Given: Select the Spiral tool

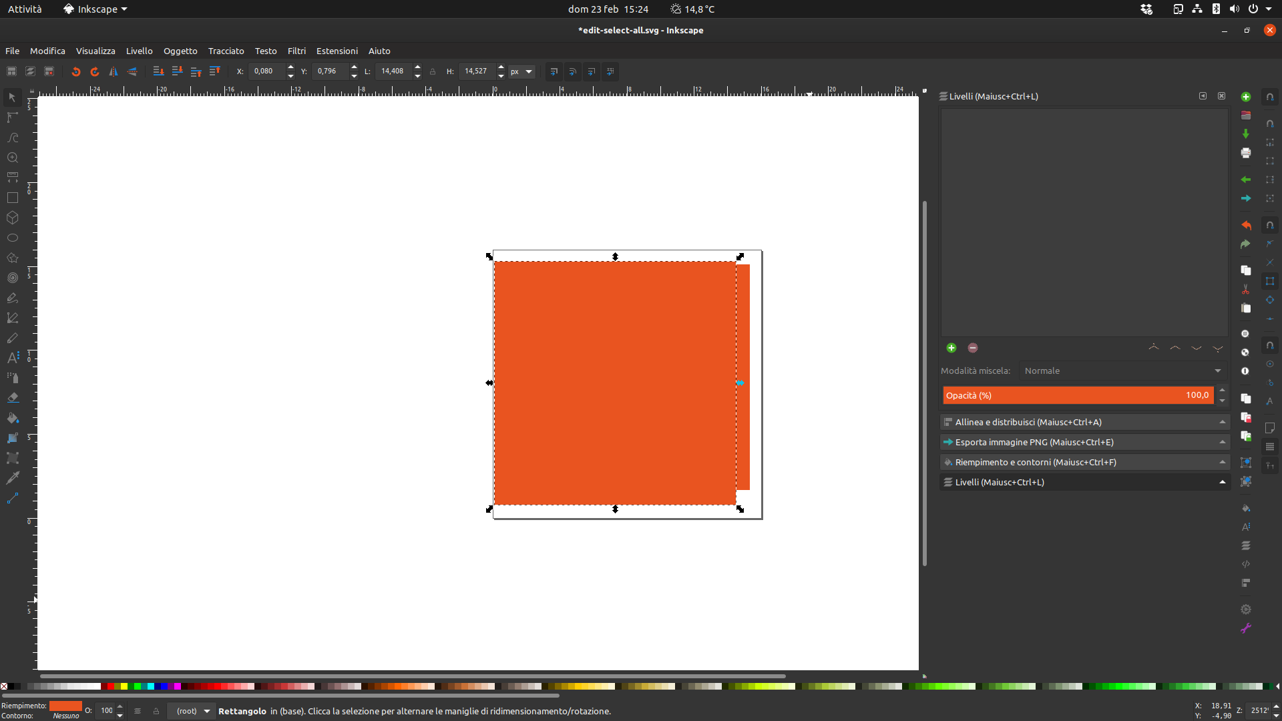Looking at the screenshot, I should [x=12, y=278].
